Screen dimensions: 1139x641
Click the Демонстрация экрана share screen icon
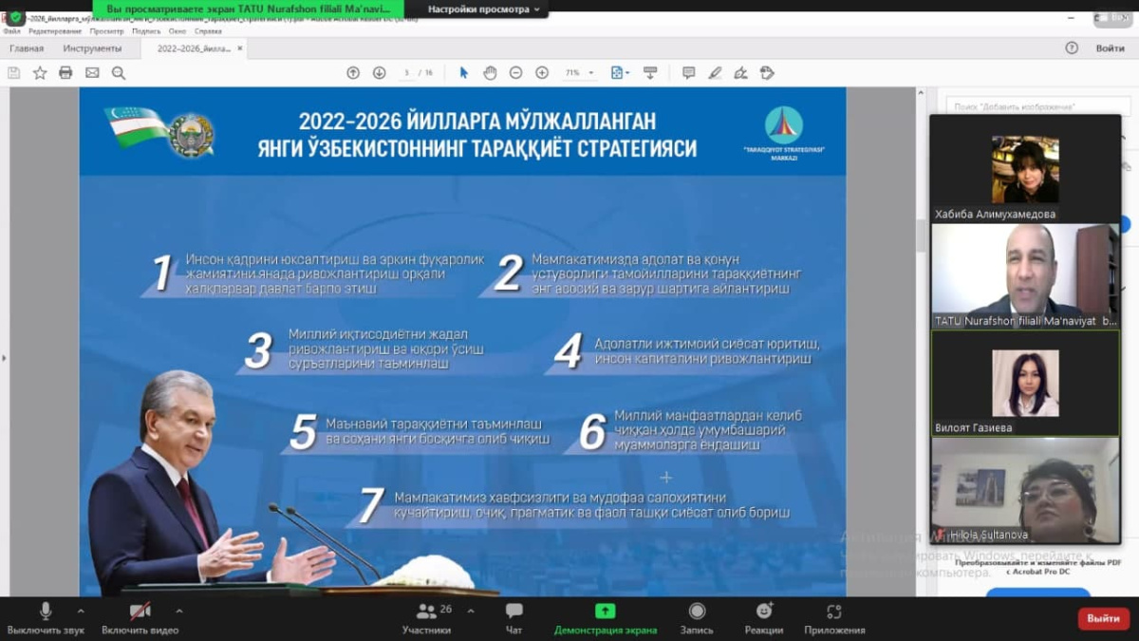[x=605, y=612]
